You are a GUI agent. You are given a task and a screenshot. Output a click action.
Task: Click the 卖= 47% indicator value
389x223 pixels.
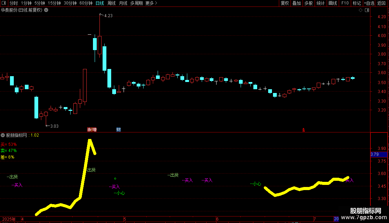click(x=9, y=151)
